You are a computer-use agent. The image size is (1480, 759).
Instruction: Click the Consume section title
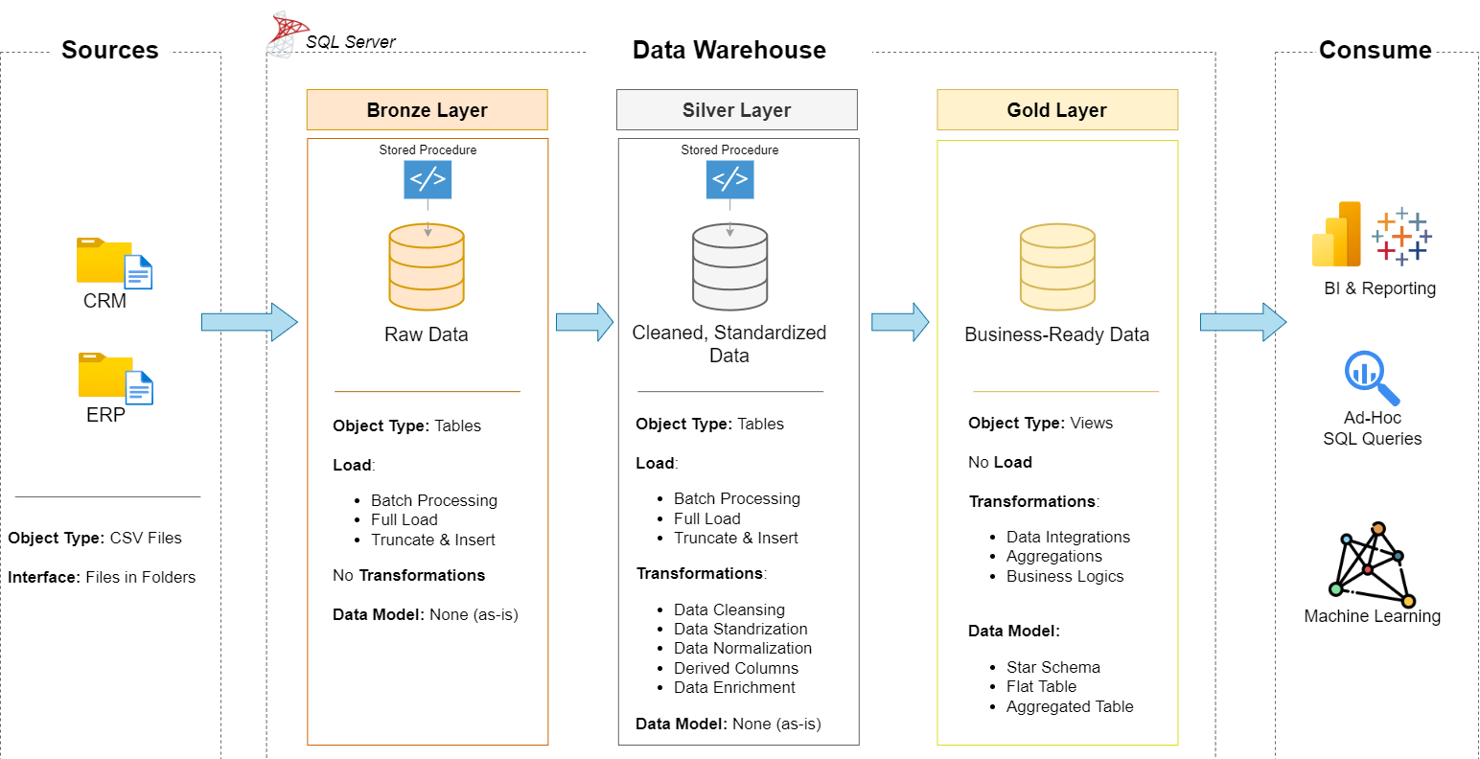[1376, 49]
